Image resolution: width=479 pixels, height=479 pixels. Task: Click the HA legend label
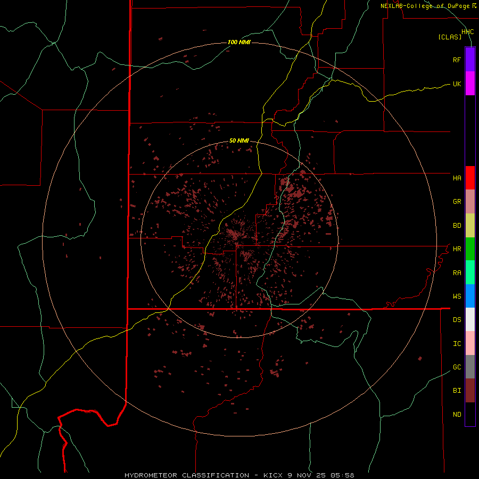[457, 178]
